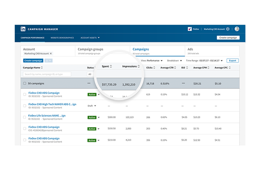The image size is (261, 173).
Task: Check the CID 45360438 campaign row checkbox
Action: [x=24, y=129]
